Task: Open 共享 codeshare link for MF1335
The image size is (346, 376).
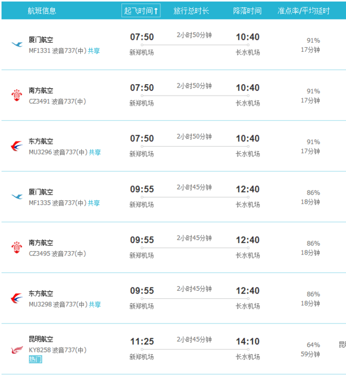Action: pyautogui.click(x=93, y=203)
